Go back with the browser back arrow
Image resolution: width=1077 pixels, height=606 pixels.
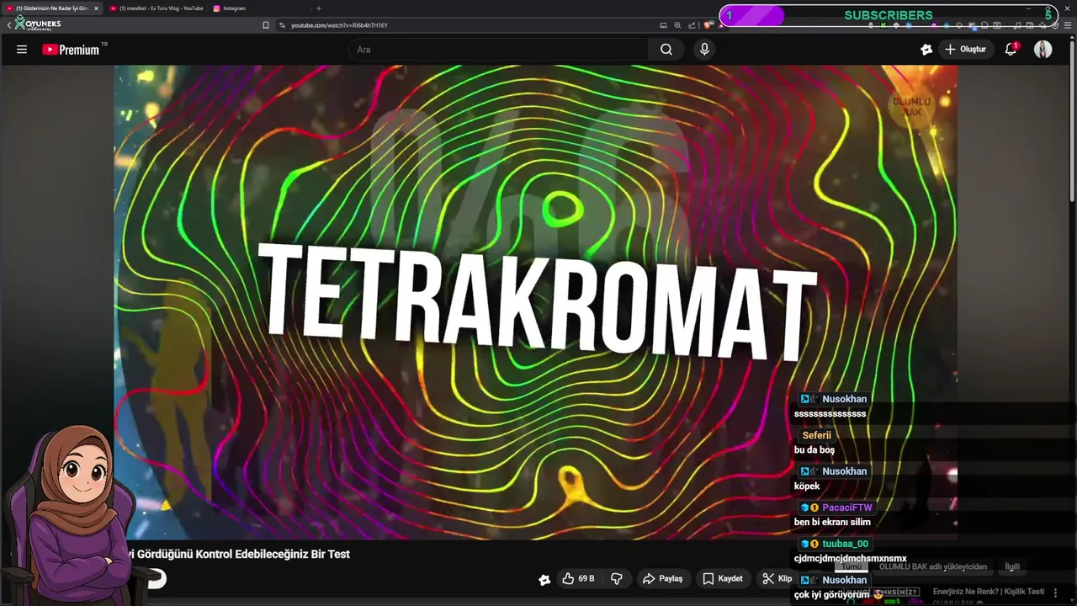coord(8,25)
